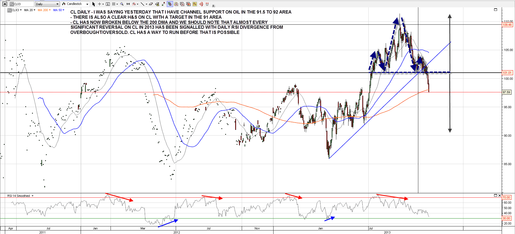Open the Daily timeframe dropdown
Screen dimensions: 515x234
pyautogui.click(x=47, y=4)
